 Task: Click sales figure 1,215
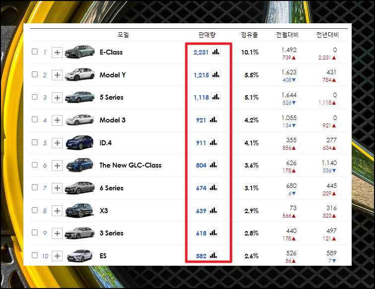click(201, 75)
